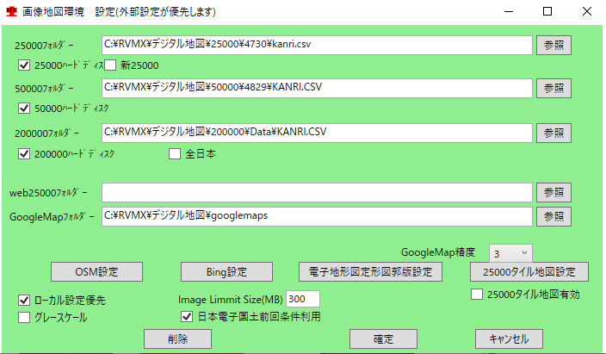Screen dimensions: 606x354
Task: Open the GoogleMap精度 dropdown
Action: pos(511,253)
